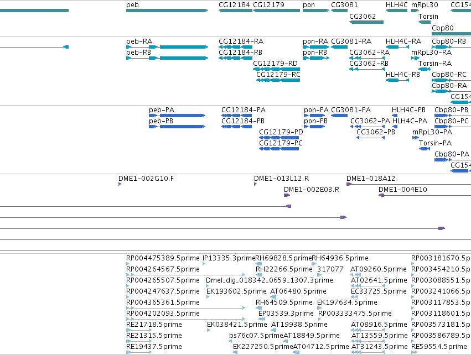Select transcript peb-RB
The height and width of the screenshot is (355, 471).
click(x=167, y=58)
